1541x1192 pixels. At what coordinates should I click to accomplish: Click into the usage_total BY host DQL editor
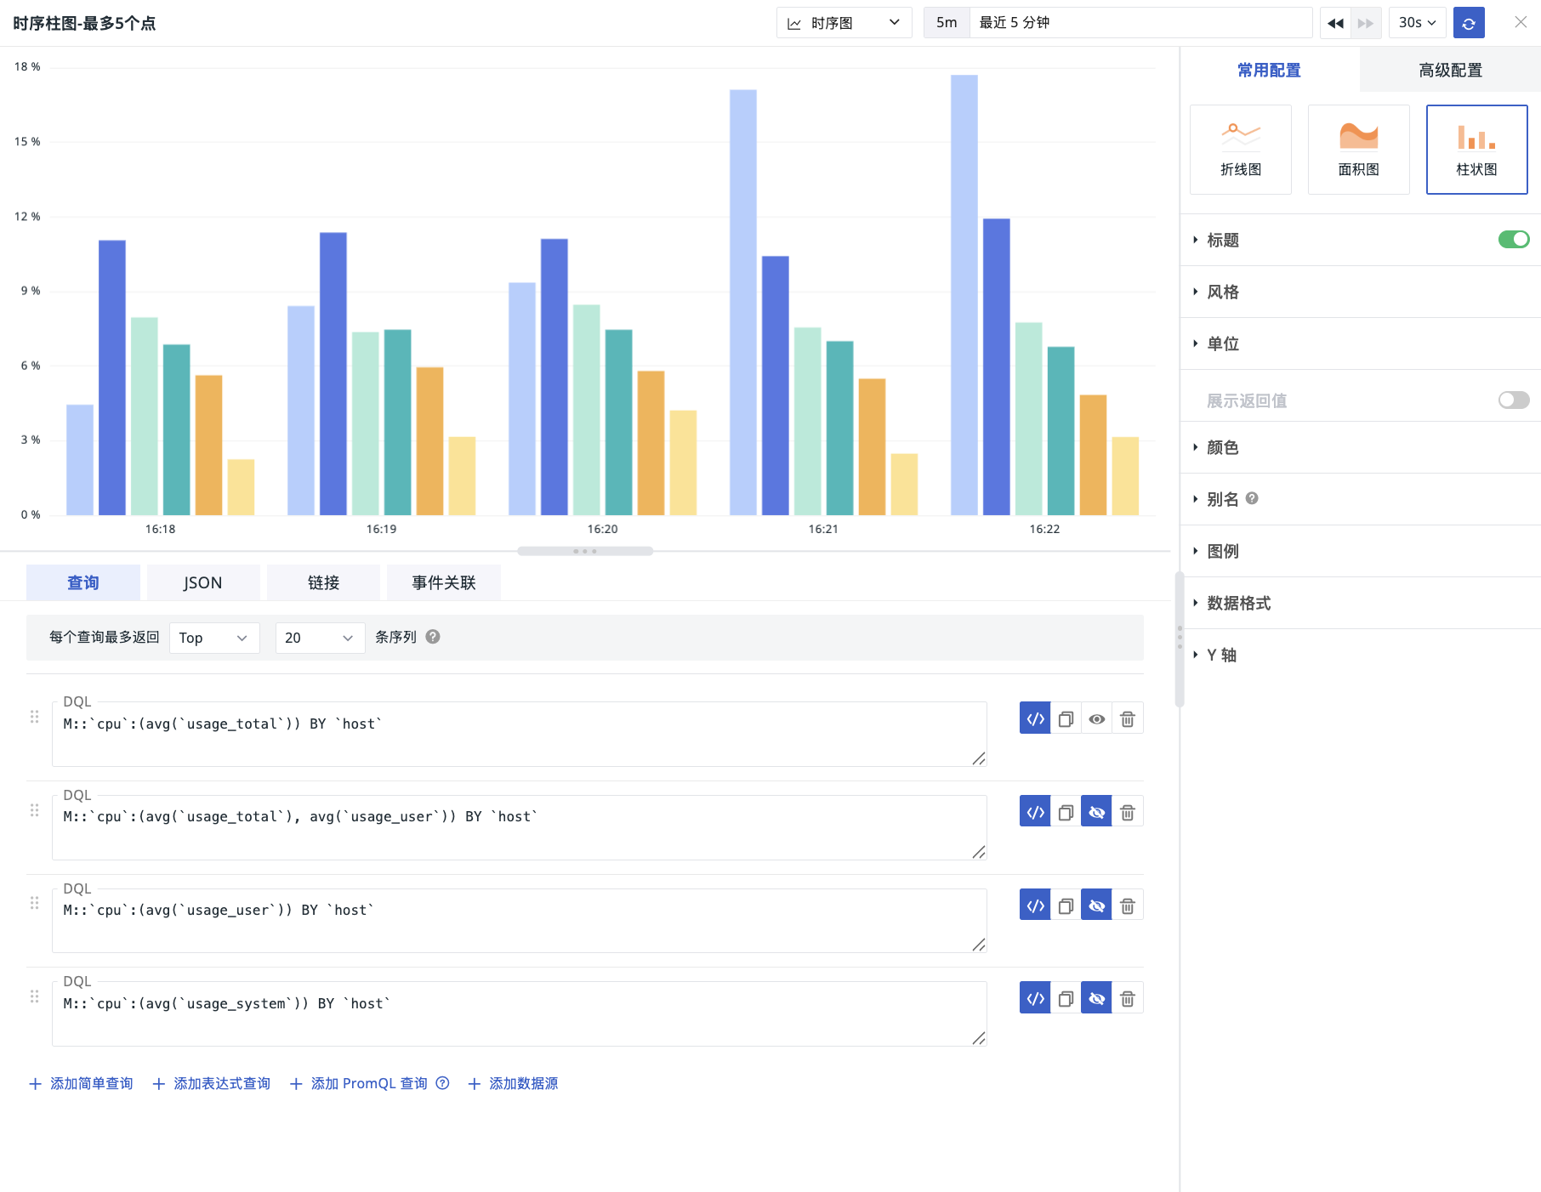click(520, 735)
